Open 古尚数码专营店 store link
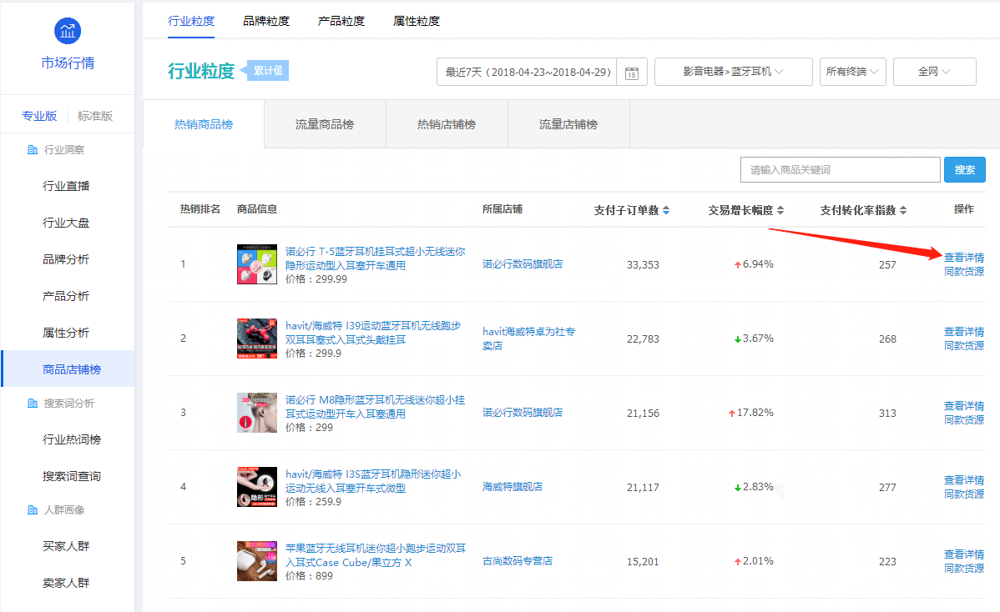The width and height of the screenshot is (1000, 612). pyautogui.click(x=518, y=560)
